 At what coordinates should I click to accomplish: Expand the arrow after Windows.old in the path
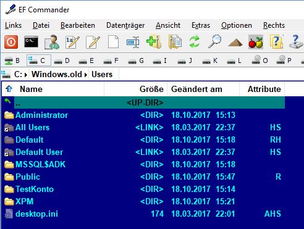[x=86, y=75]
